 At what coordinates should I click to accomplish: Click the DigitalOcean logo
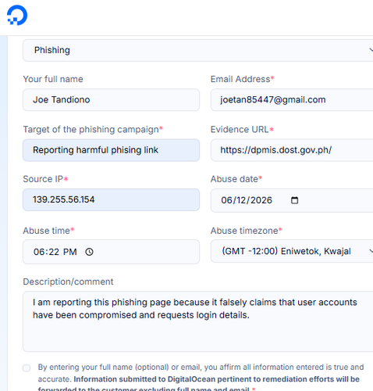tap(17, 16)
